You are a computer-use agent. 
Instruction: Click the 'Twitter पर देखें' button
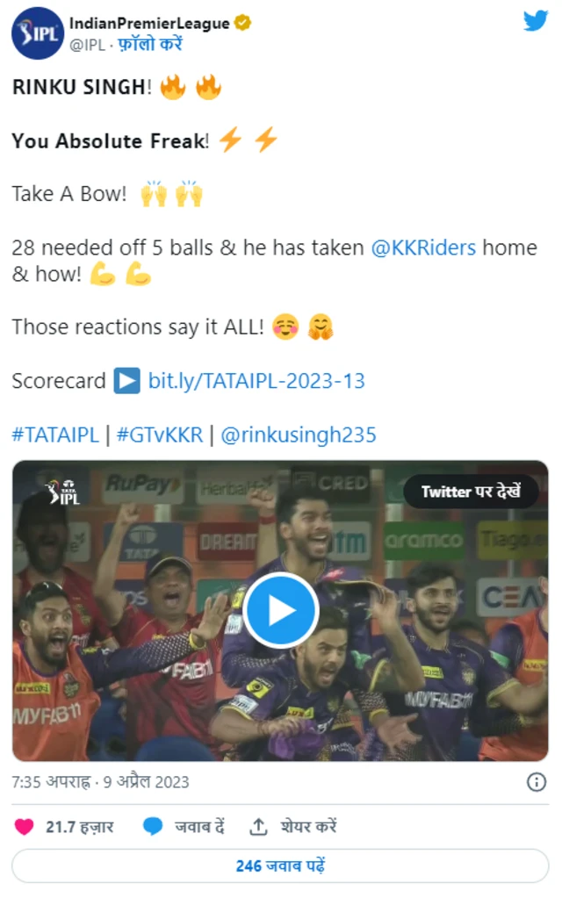(x=471, y=492)
